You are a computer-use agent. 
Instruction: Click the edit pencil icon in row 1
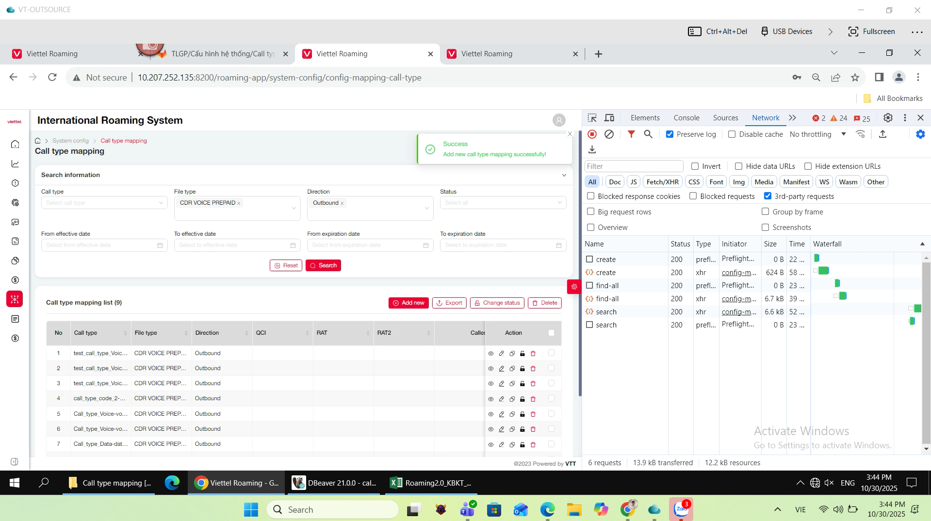tap(501, 354)
